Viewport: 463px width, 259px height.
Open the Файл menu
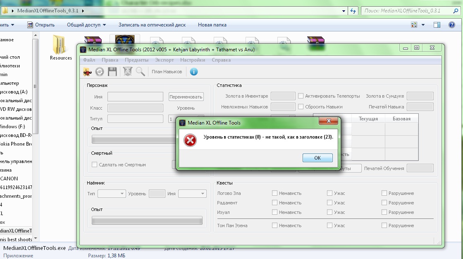pyautogui.click(x=89, y=60)
